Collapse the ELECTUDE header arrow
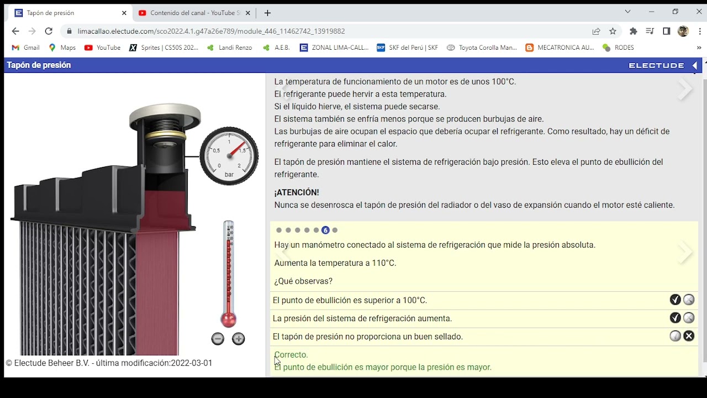Viewport: 707px width, 398px height. 695,65
